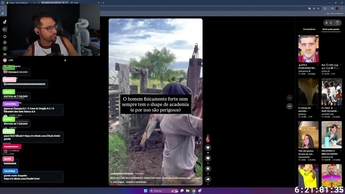Open the bomtalvao creator link
Image resolution: width=345 pixels, height=194 pixels.
326,157
